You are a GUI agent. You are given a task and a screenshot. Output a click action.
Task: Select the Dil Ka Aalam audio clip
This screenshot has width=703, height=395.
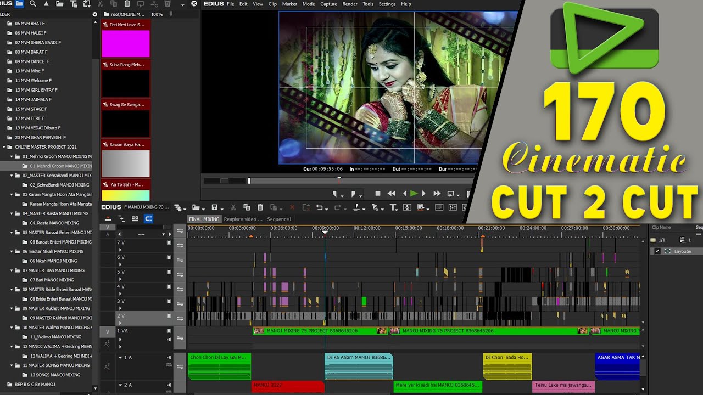pyautogui.click(x=359, y=366)
